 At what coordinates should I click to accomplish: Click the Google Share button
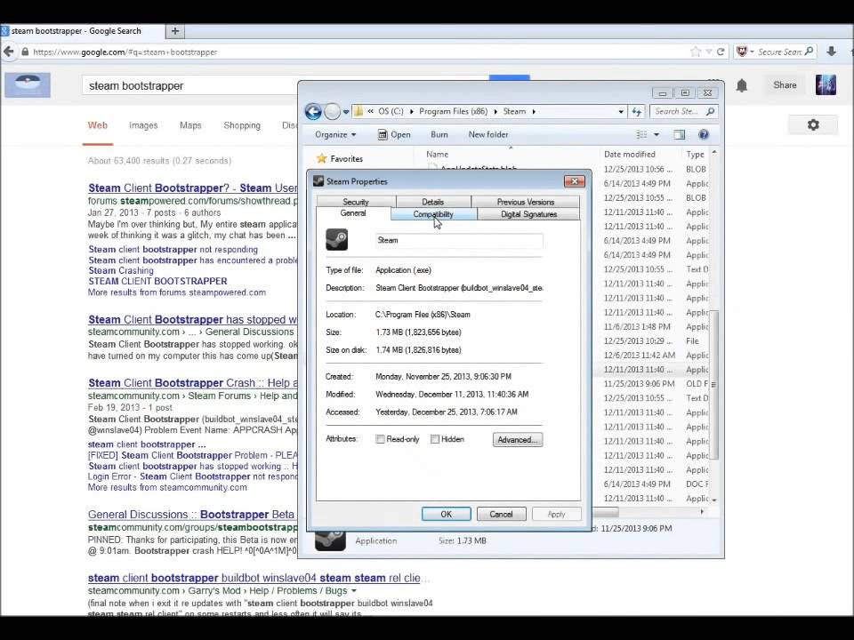[785, 85]
